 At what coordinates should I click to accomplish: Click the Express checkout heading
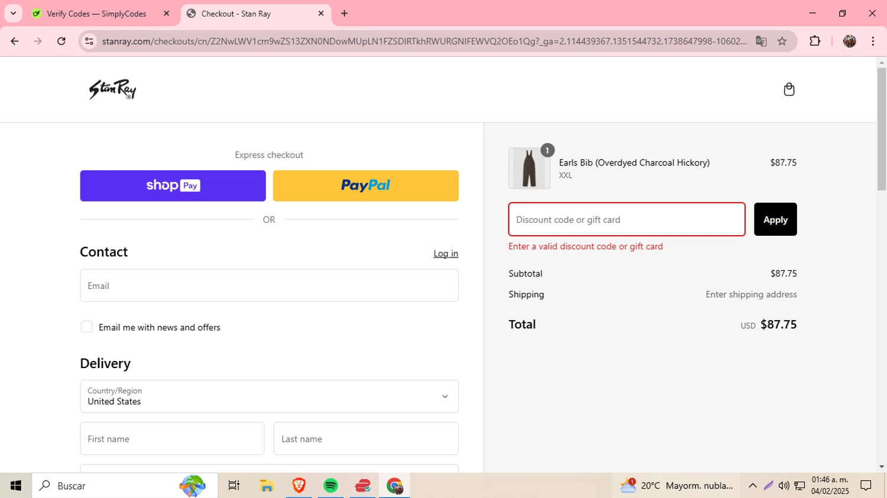[269, 155]
